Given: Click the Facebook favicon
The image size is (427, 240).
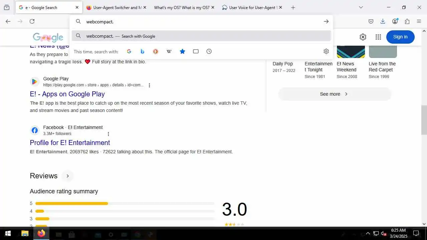Looking at the screenshot, I should 34,130.
